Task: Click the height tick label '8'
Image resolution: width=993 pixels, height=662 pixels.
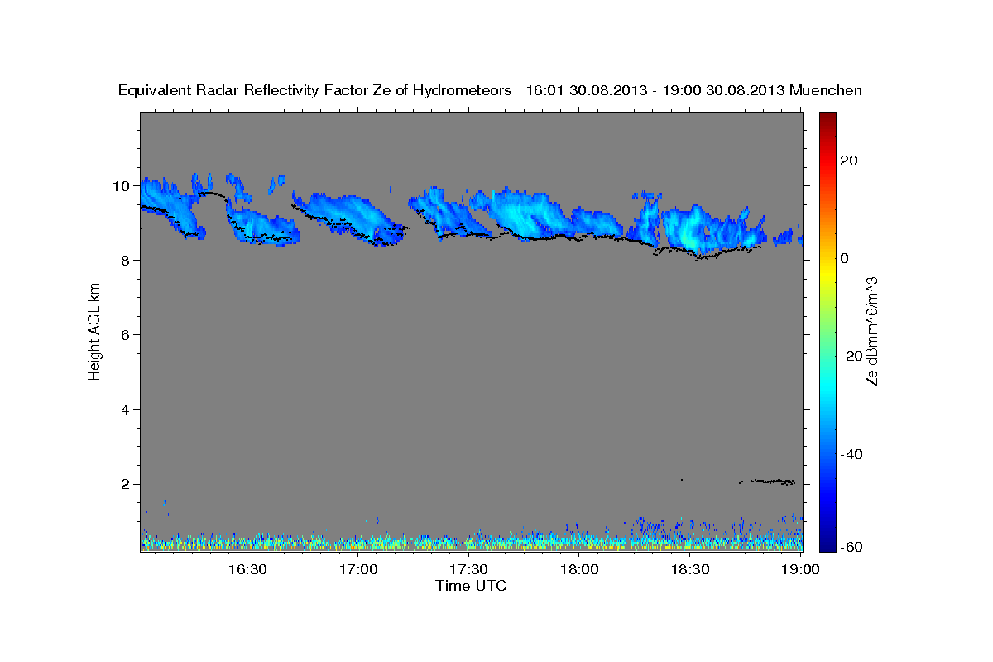Action: (x=127, y=261)
